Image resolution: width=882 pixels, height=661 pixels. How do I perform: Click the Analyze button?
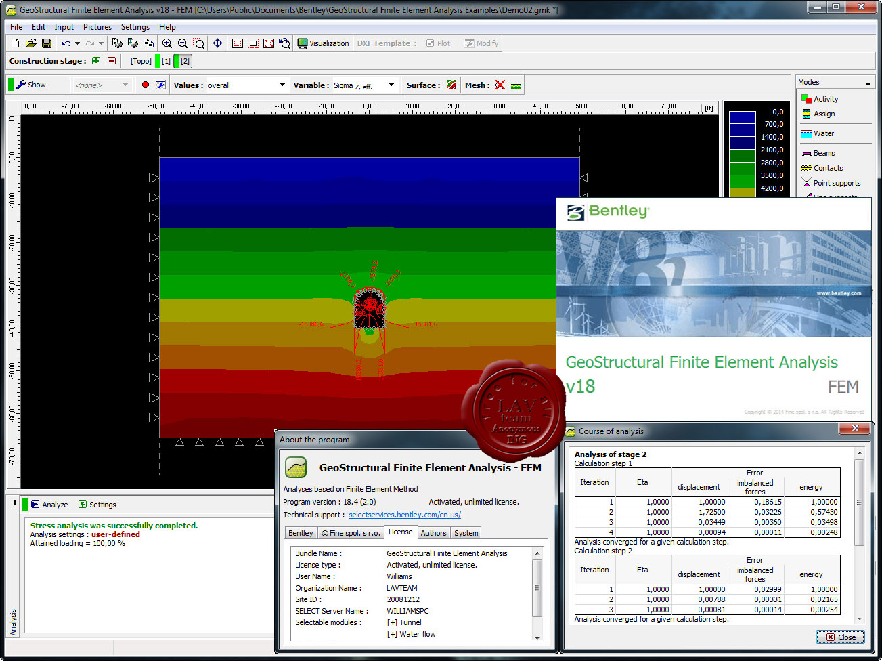tap(49, 505)
